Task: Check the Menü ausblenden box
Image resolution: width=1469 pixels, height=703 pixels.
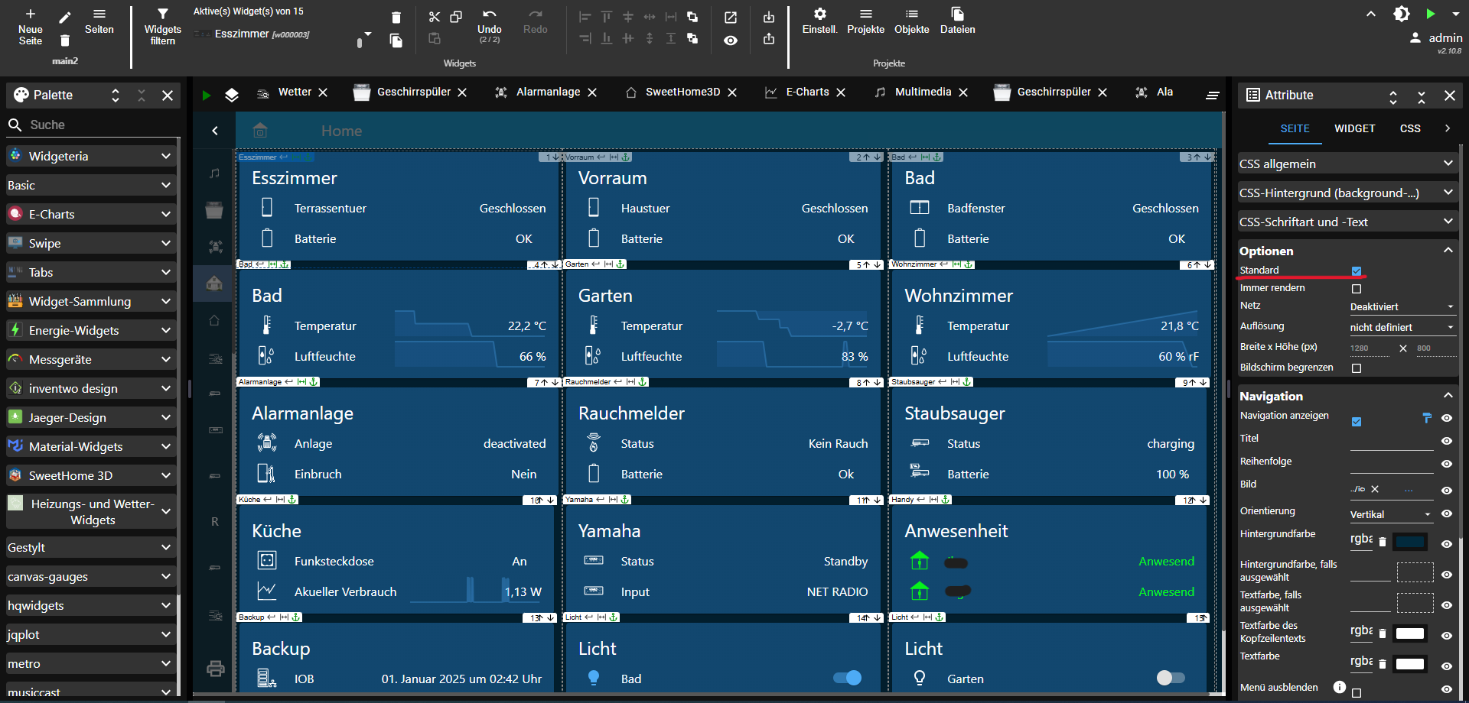Action: click(x=1357, y=693)
